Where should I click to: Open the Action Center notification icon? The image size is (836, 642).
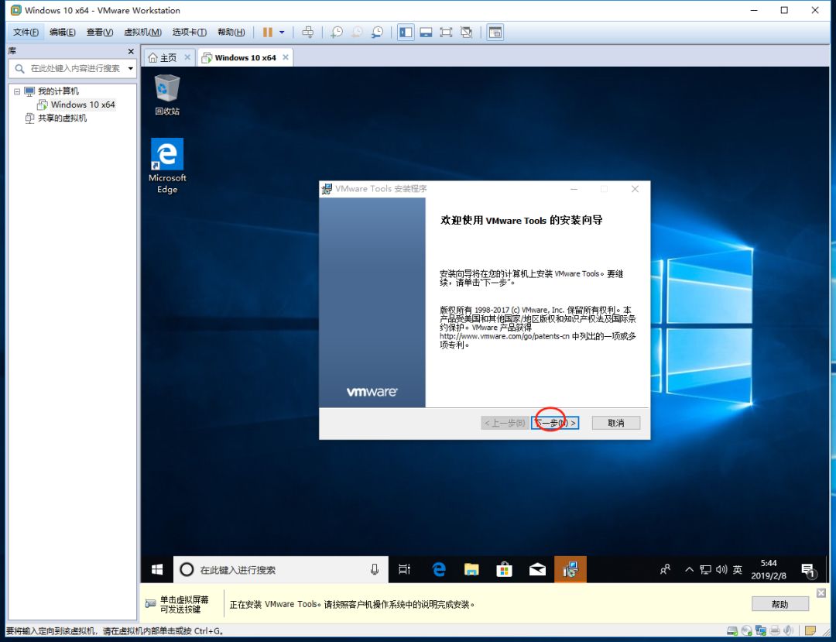809,571
